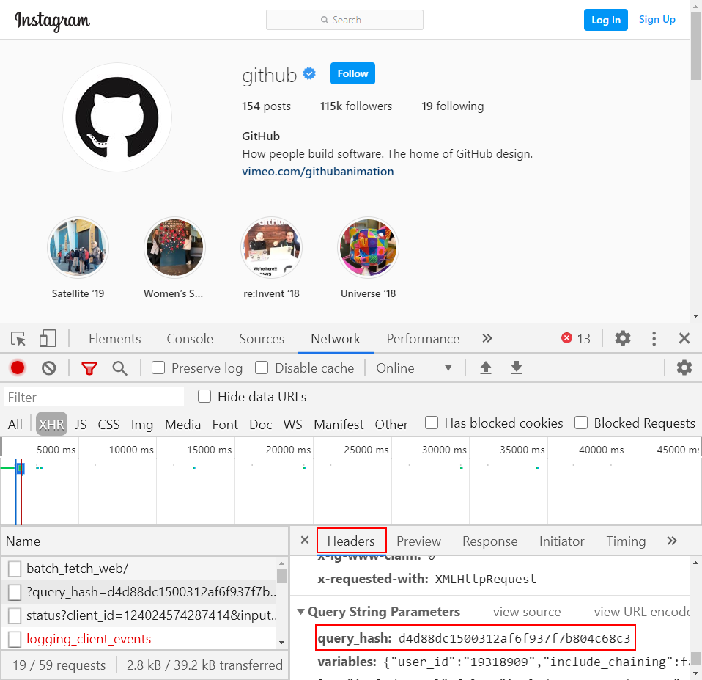Click the import HAR upload arrow icon
Viewport: 702px width, 680px height.
(x=486, y=368)
